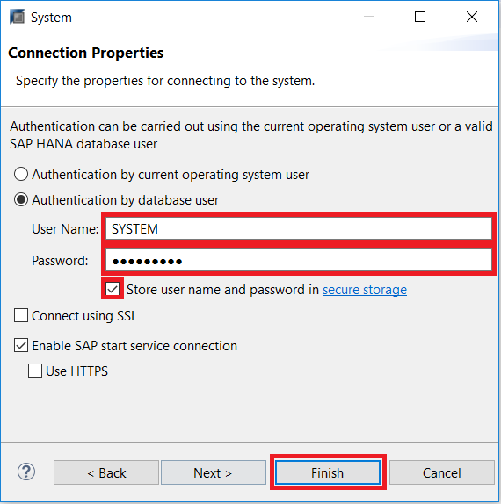Viewport: 501px width, 504px height.
Task: Click the System window icon in title bar
Action: pos(17,17)
